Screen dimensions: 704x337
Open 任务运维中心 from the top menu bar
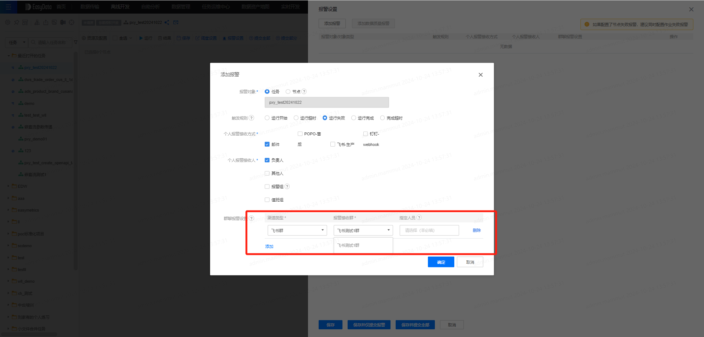click(x=216, y=7)
